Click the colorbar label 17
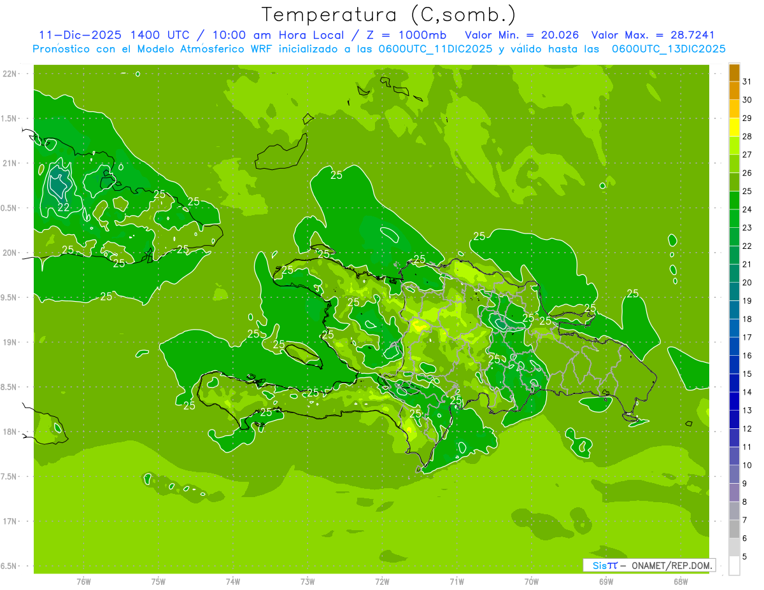 coord(747,337)
